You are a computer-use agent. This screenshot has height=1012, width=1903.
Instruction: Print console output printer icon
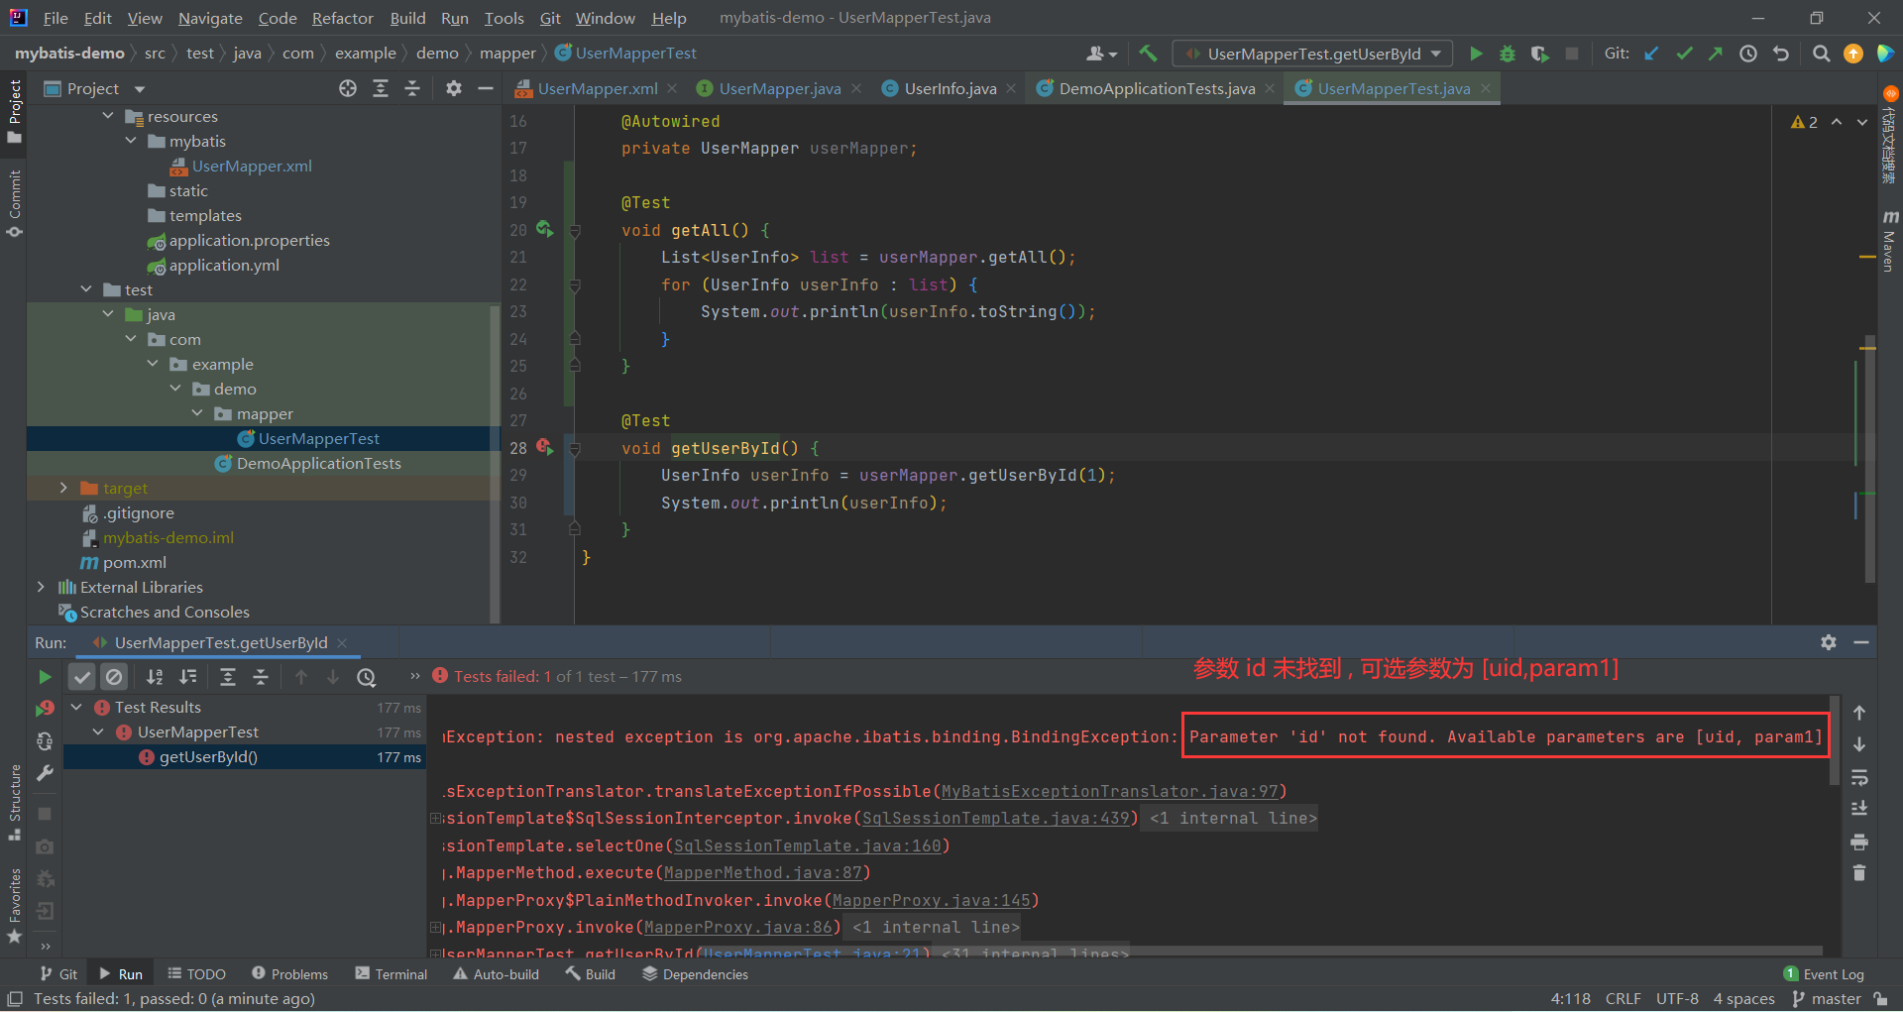click(1859, 842)
